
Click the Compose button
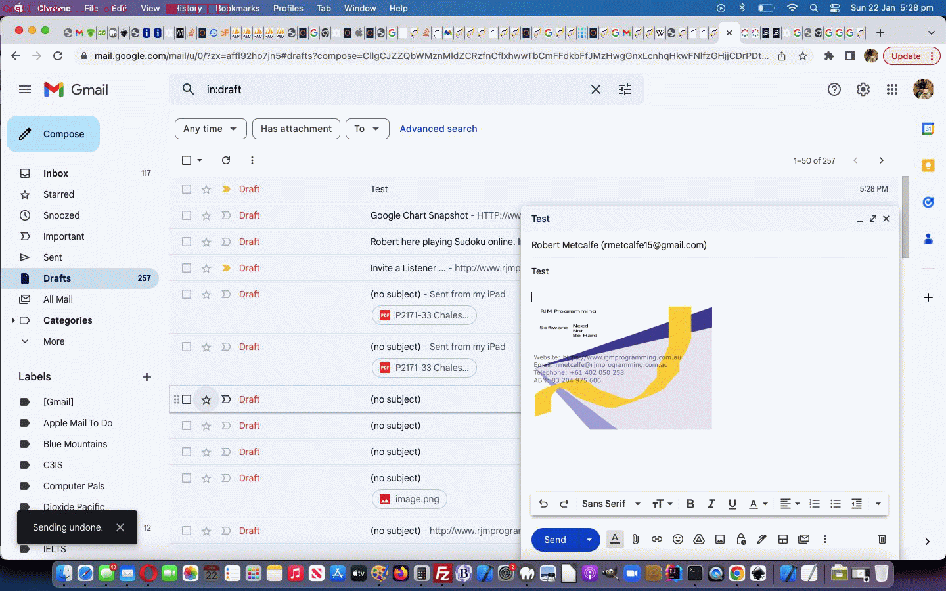53,134
